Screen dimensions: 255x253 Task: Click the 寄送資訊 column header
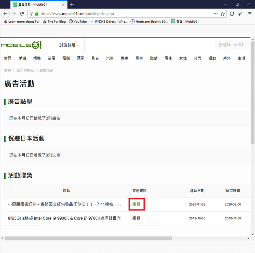(140, 191)
